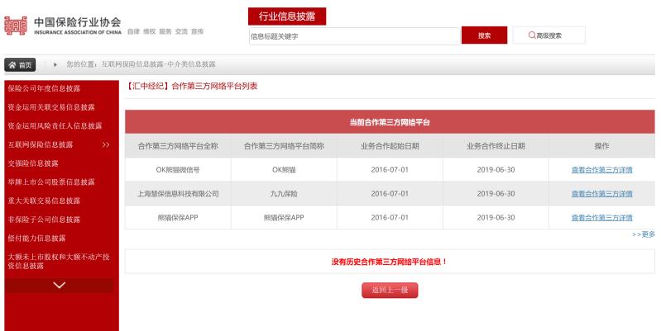Click the 没有历史合作第三方网络平台信息 notice

click(389, 262)
